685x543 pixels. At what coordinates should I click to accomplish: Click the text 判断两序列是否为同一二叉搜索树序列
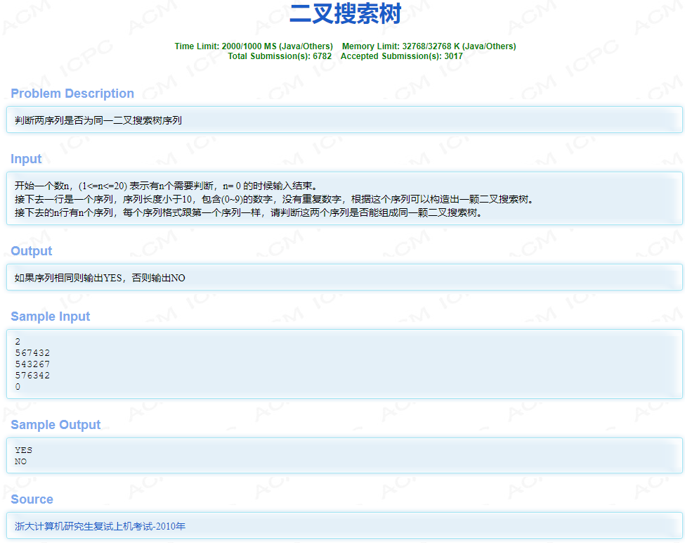98,120
